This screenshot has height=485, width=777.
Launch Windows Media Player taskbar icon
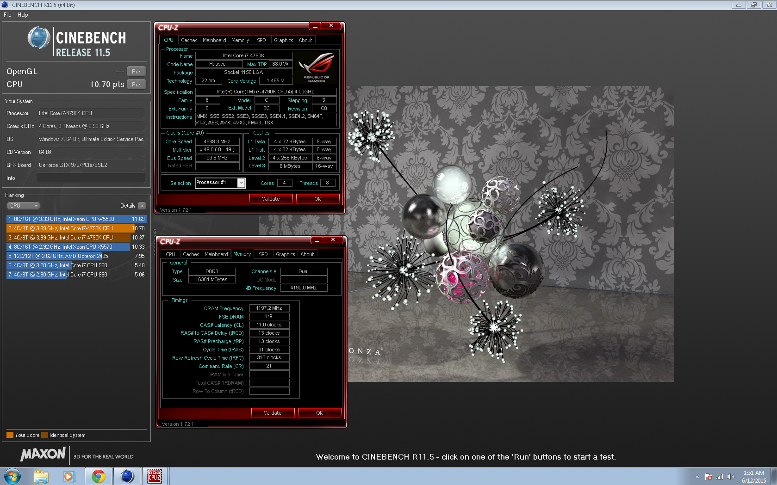point(69,476)
